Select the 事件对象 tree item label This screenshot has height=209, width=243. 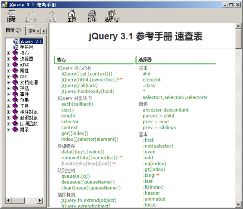29,112
